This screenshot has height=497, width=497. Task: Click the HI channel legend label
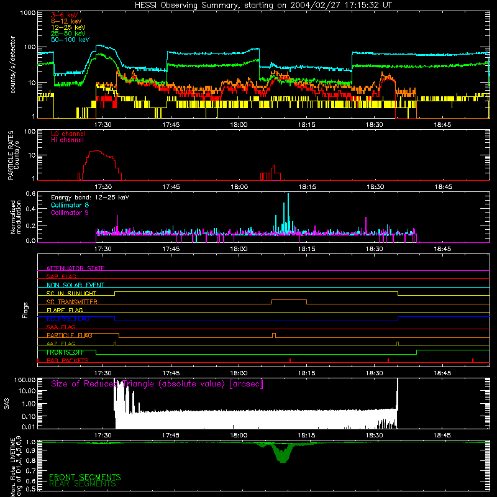(67, 140)
